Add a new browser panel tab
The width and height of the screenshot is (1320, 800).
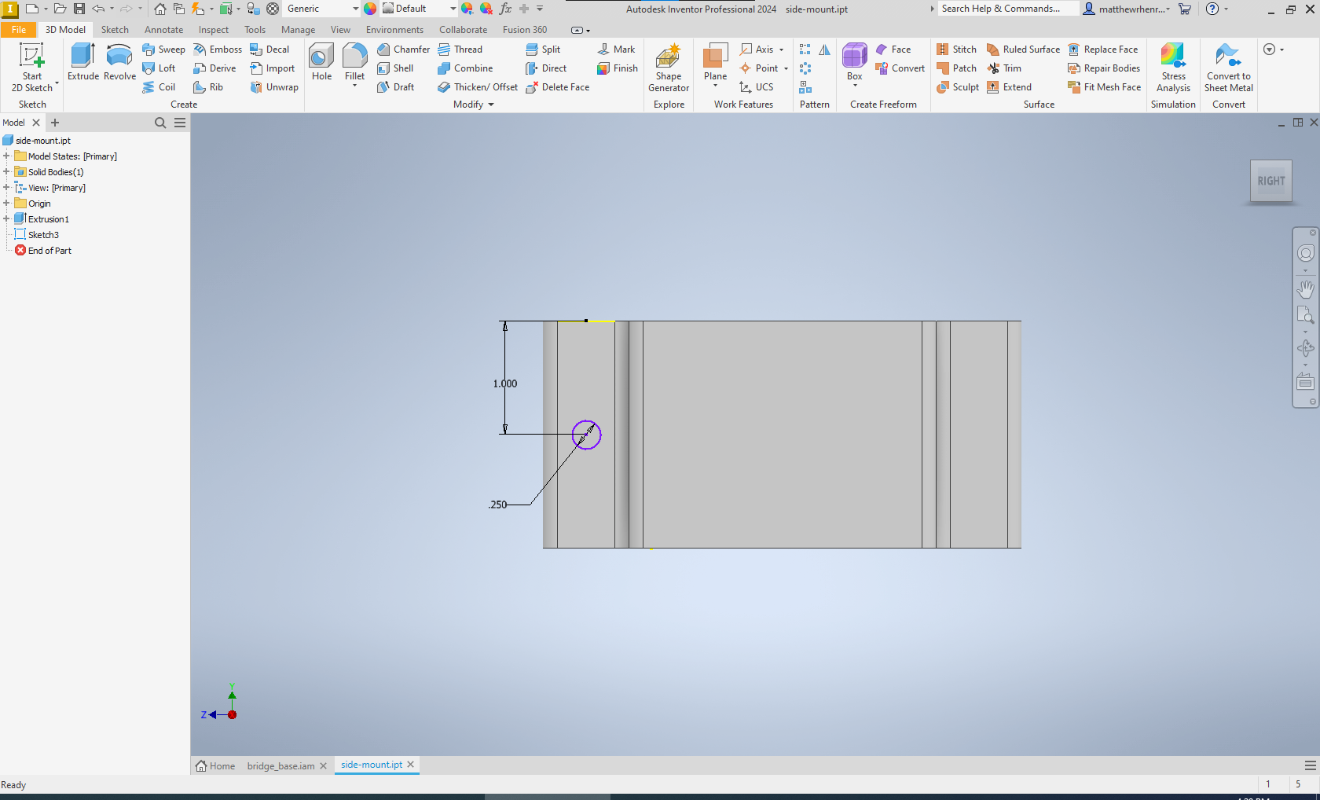[x=55, y=123]
